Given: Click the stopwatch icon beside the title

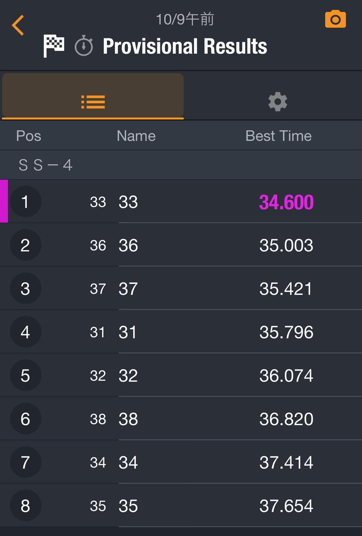Looking at the screenshot, I should (84, 46).
